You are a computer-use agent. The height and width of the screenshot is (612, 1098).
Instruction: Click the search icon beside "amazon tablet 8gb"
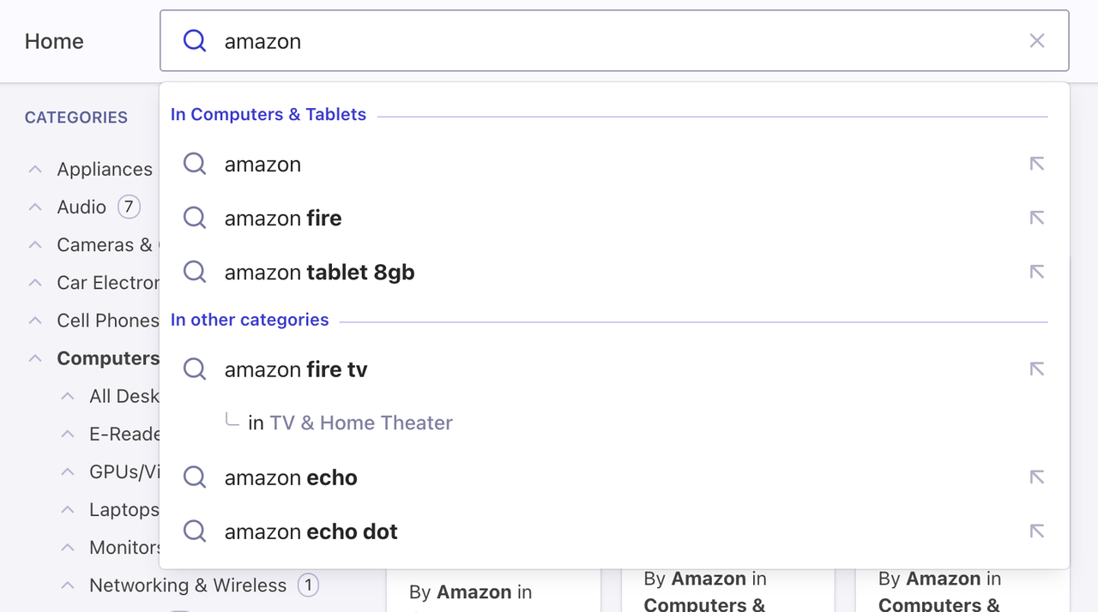pos(194,272)
